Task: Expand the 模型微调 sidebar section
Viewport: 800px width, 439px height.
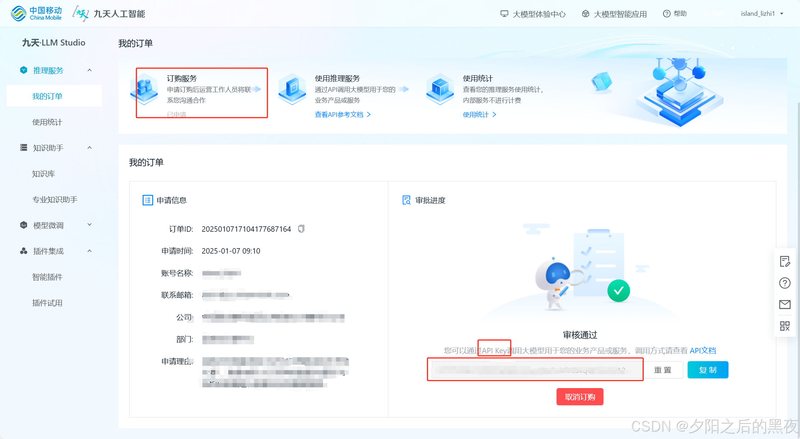Action: (90, 225)
